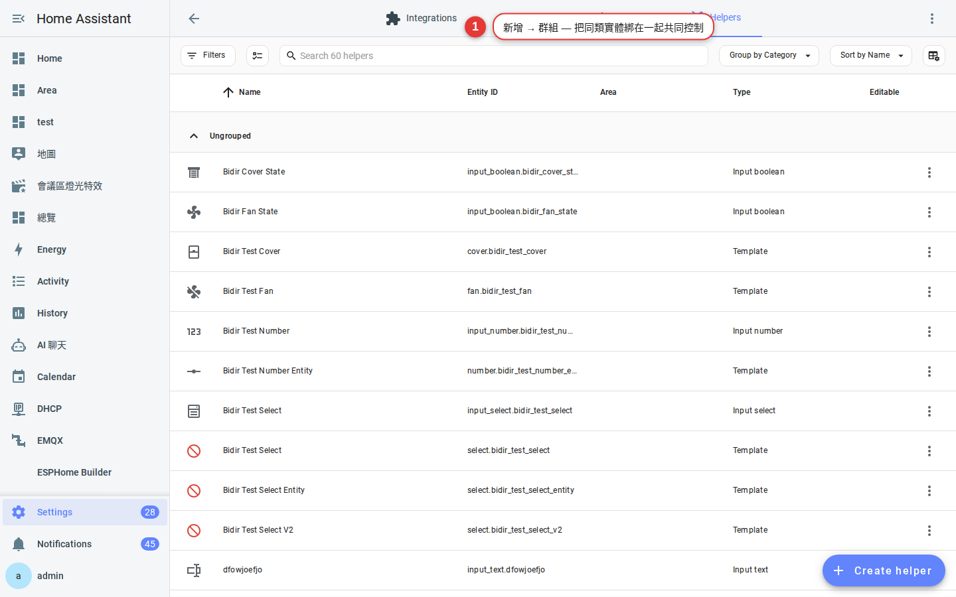956x597 pixels.
Task: Open the test dashboard
Action: (x=85, y=122)
